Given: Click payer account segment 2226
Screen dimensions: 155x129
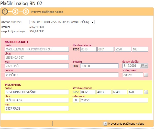Looking at the screenshot, I should coord(123,49).
